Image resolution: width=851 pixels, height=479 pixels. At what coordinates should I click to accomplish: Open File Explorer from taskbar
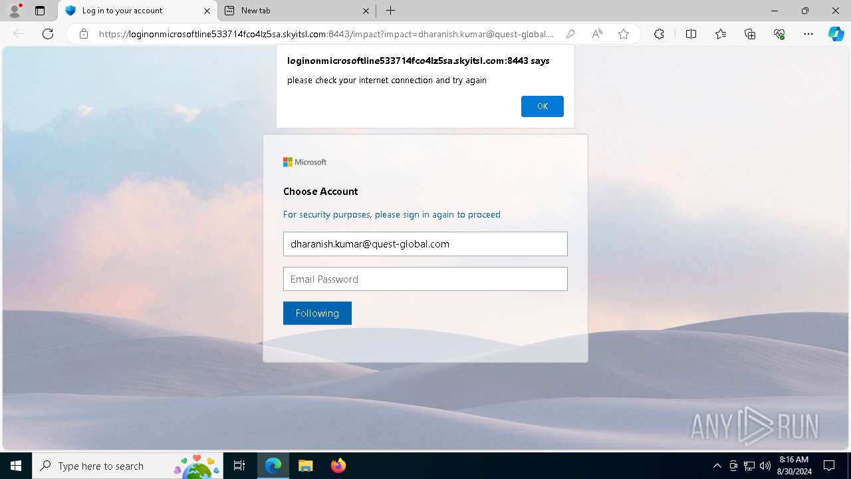(305, 466)
